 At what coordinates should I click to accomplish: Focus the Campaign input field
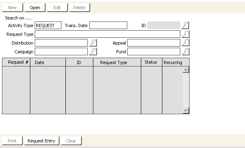point(61,51)
